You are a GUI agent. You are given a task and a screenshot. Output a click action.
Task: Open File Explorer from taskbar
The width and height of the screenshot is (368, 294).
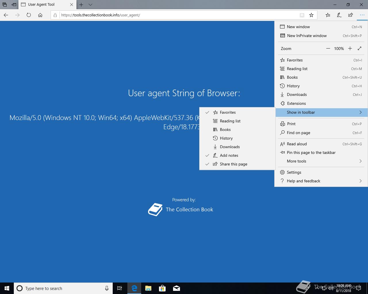[x=148, y=288]
